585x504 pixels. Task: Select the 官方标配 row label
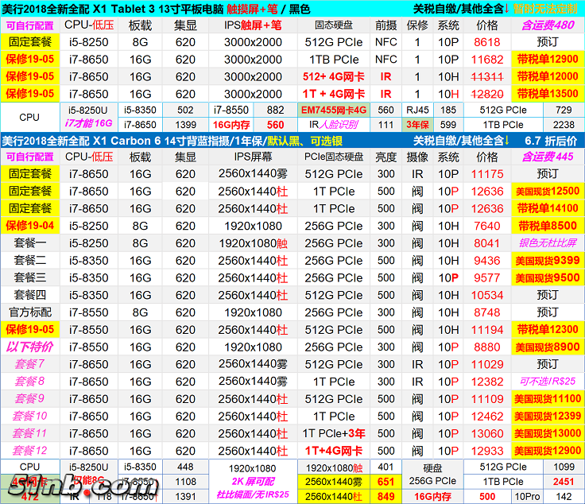pyautogui.click(x=30, y=312)
